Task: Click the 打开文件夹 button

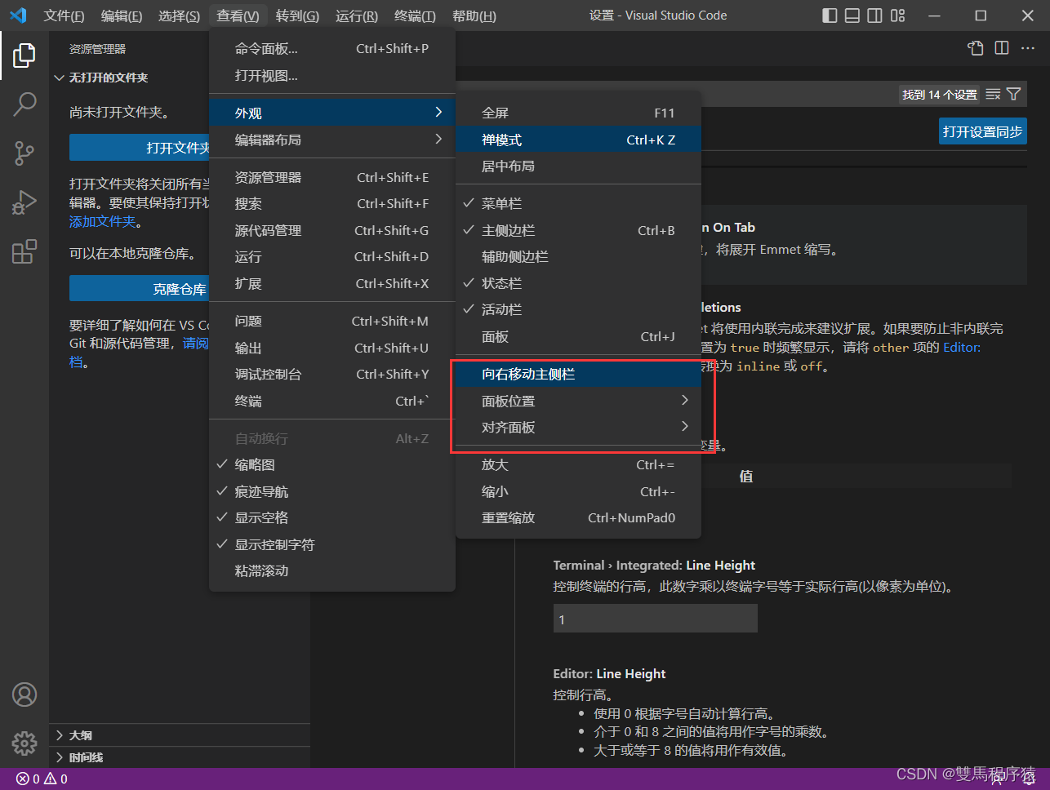Action: pos(140,148)
